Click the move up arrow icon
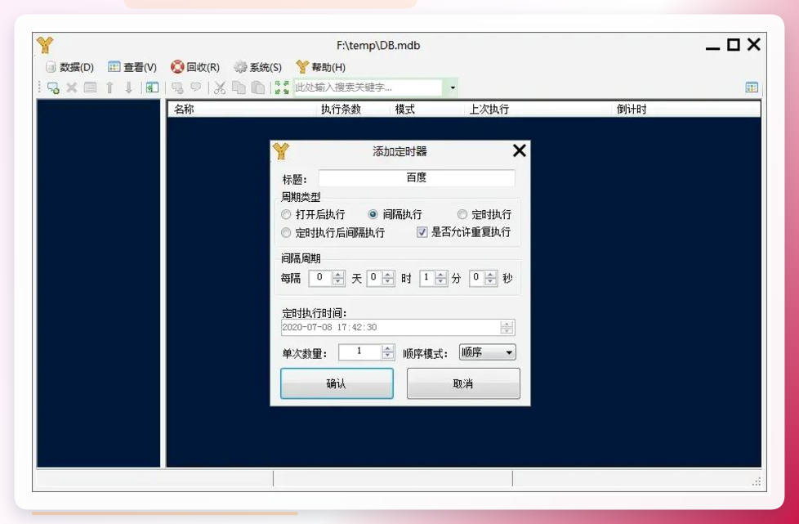 click(x=109, y=87)
